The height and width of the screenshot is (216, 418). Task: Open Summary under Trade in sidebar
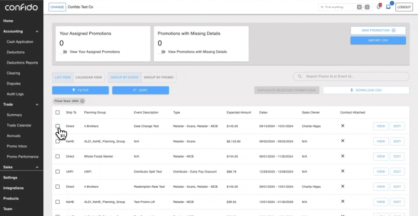click(x=14, y=115)
